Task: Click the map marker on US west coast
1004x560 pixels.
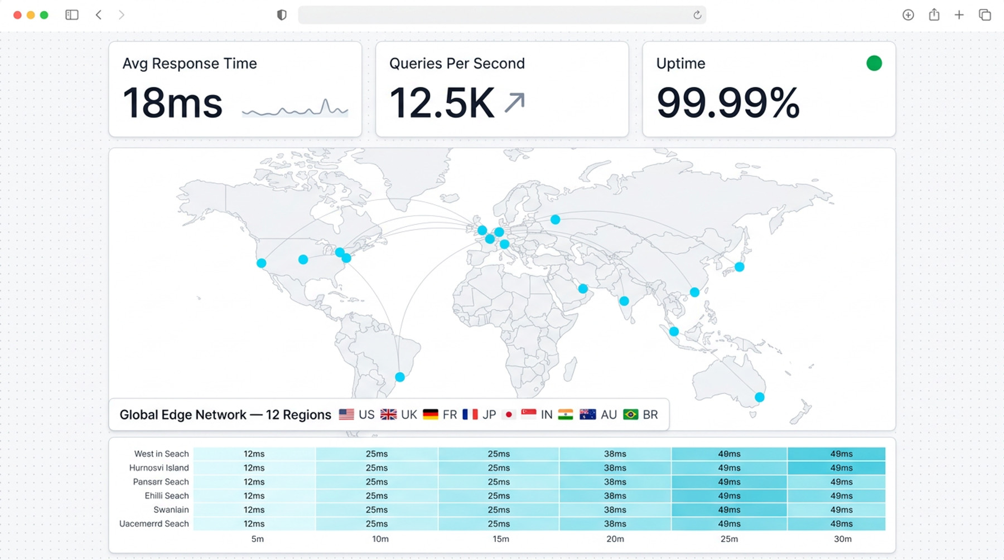Action: click(262, 263)
